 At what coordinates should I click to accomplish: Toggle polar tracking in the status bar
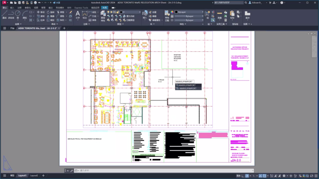247,176
